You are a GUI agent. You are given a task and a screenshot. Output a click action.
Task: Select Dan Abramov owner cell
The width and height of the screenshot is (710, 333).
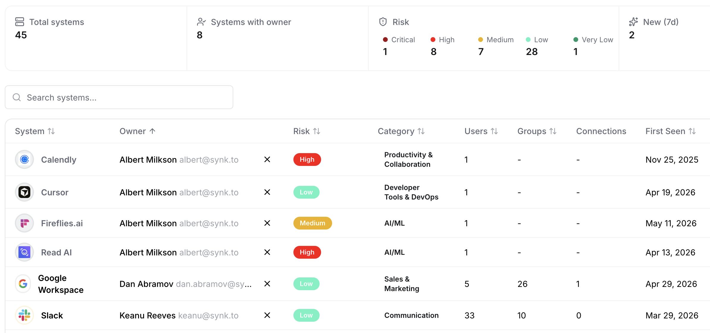[185, 284]
